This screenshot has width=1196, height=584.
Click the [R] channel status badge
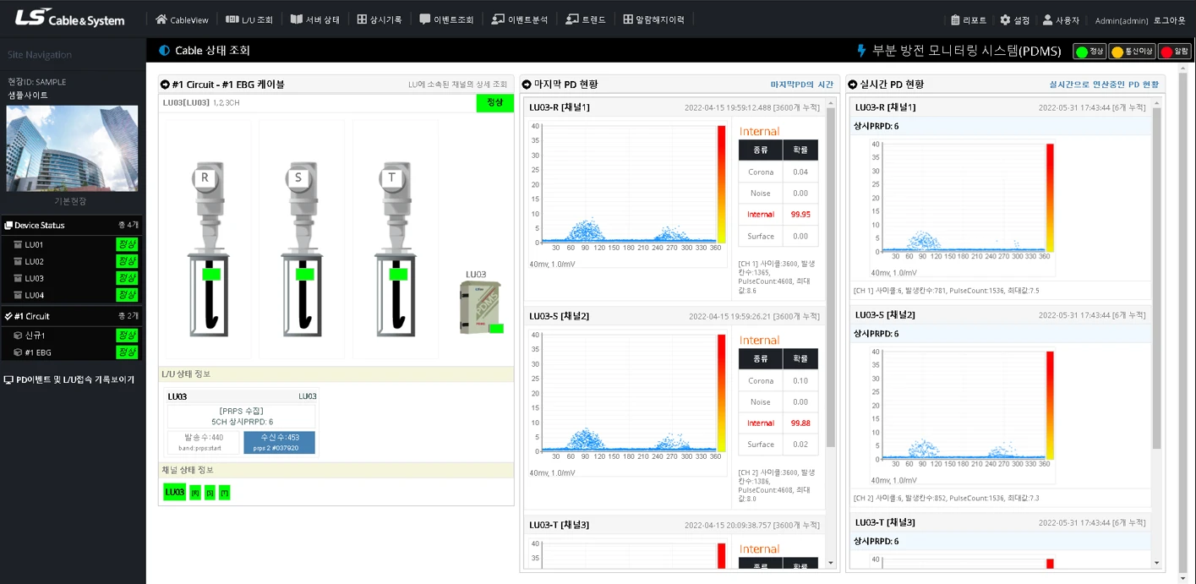[x=195, y=493]
